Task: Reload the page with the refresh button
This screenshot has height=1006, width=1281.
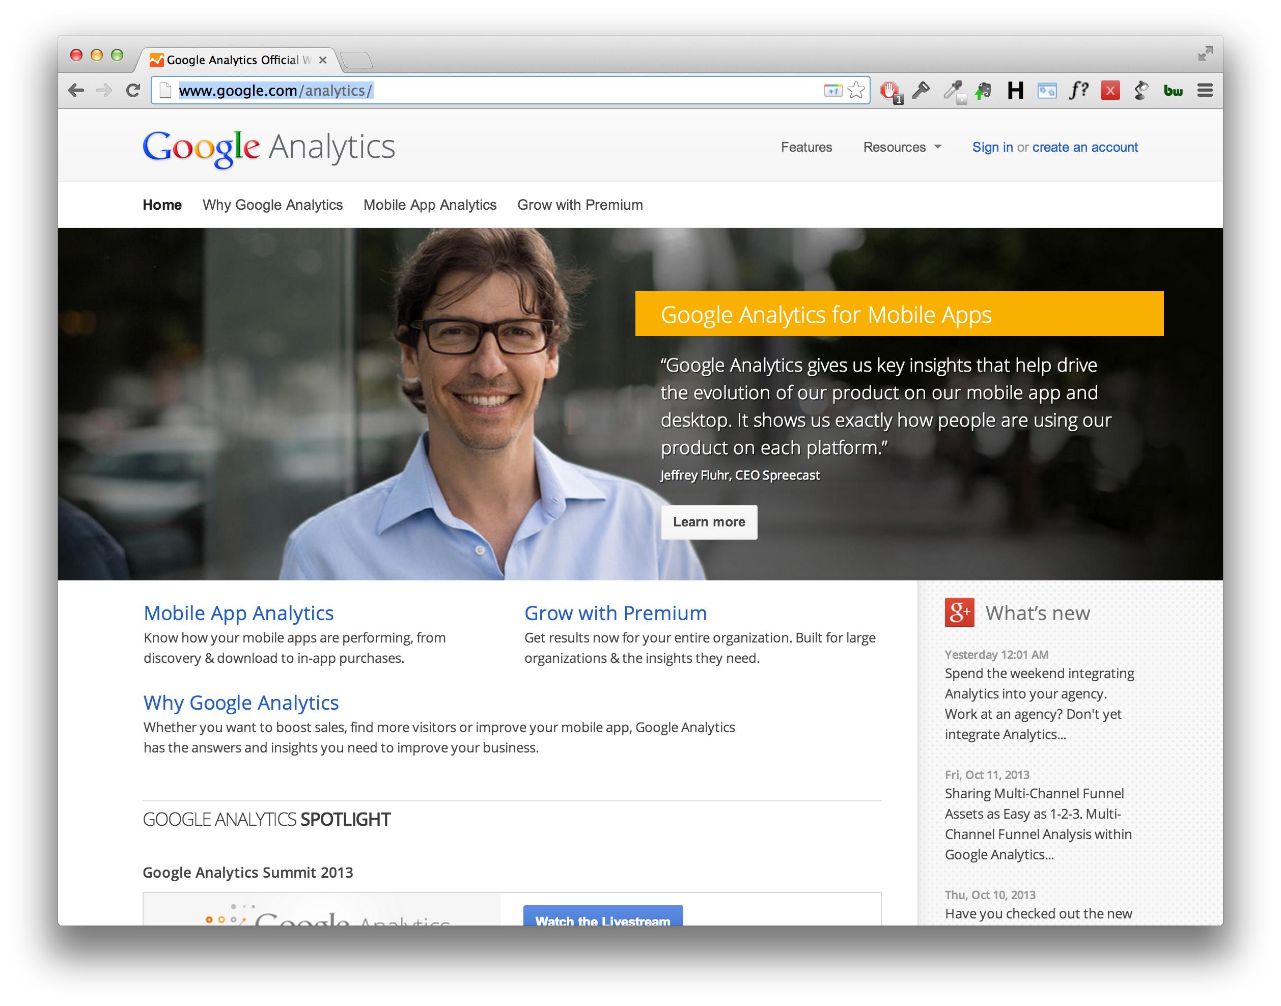Action: click(133, 91)
